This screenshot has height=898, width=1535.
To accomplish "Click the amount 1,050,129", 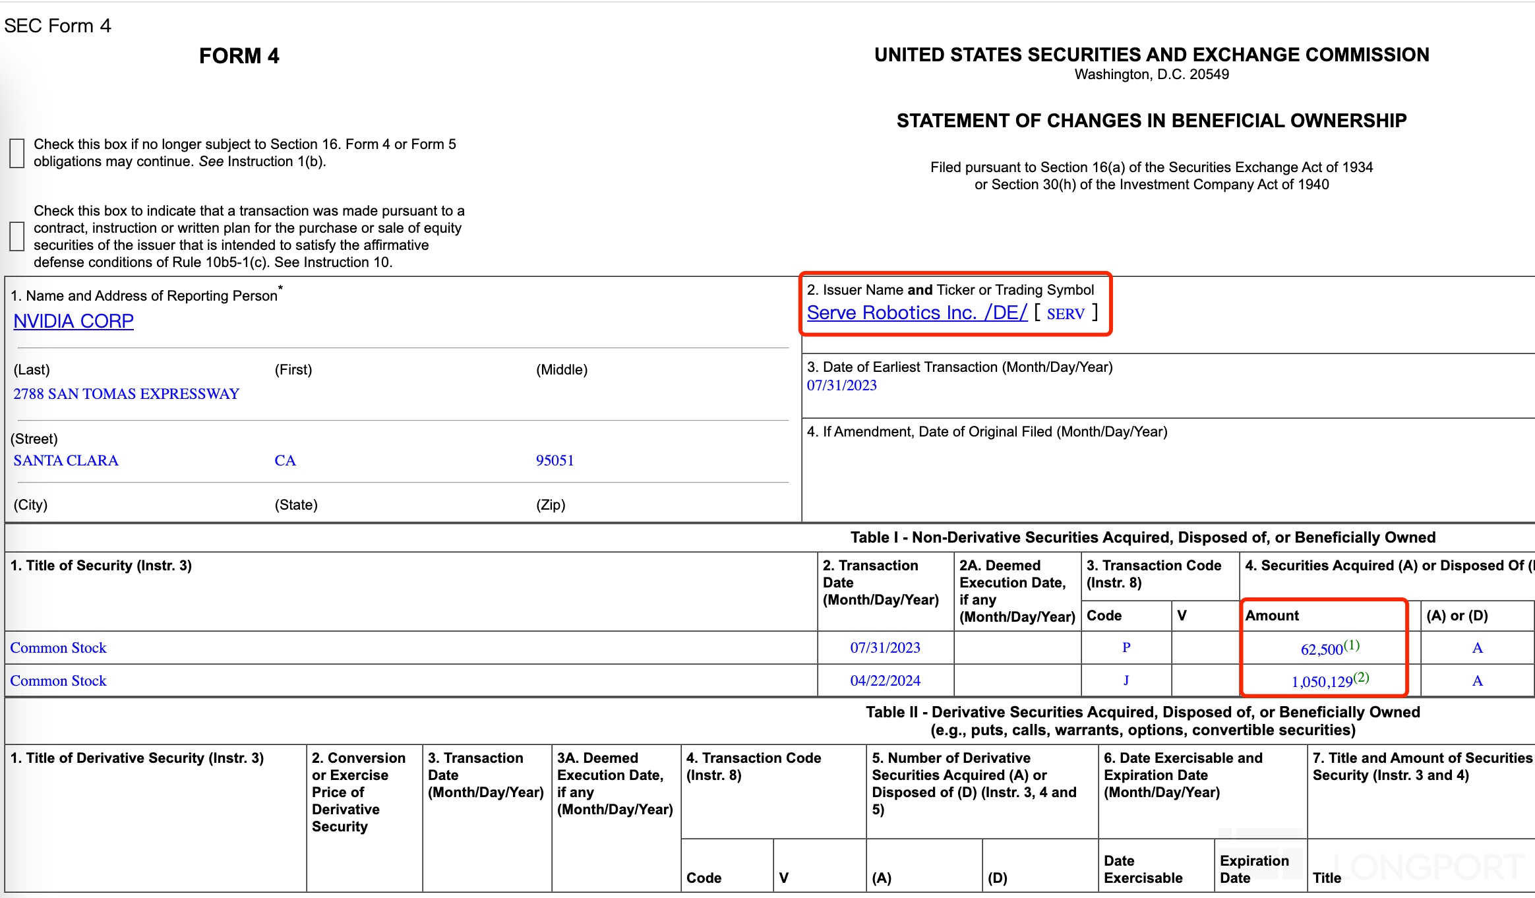I will point(1322,682).
